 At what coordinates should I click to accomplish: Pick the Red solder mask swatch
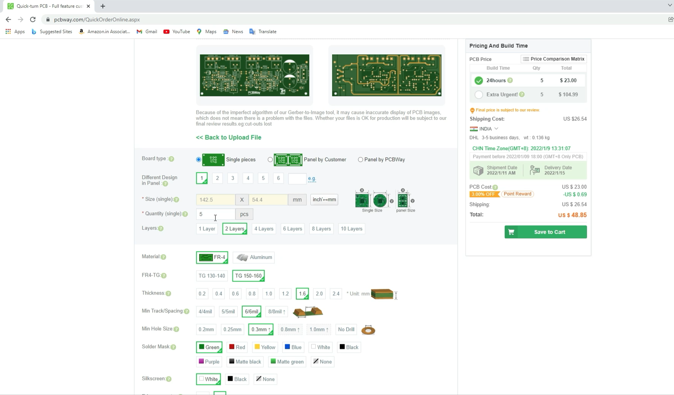[237, 347]
